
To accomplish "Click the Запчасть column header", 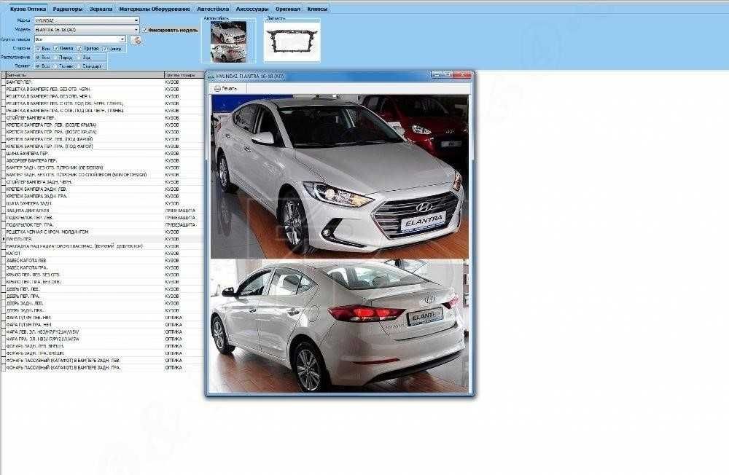I will point(84,75).
